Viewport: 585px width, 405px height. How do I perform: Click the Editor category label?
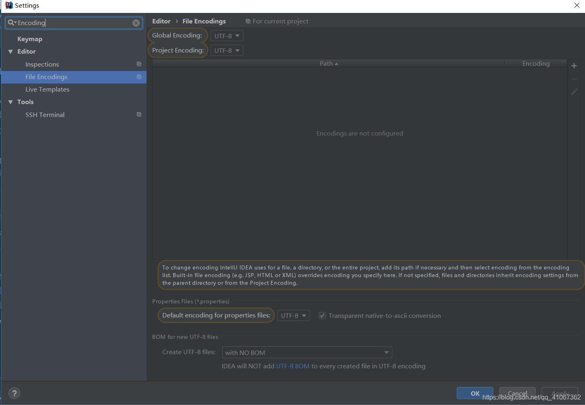pyautogui.click(x=27, y=52)
